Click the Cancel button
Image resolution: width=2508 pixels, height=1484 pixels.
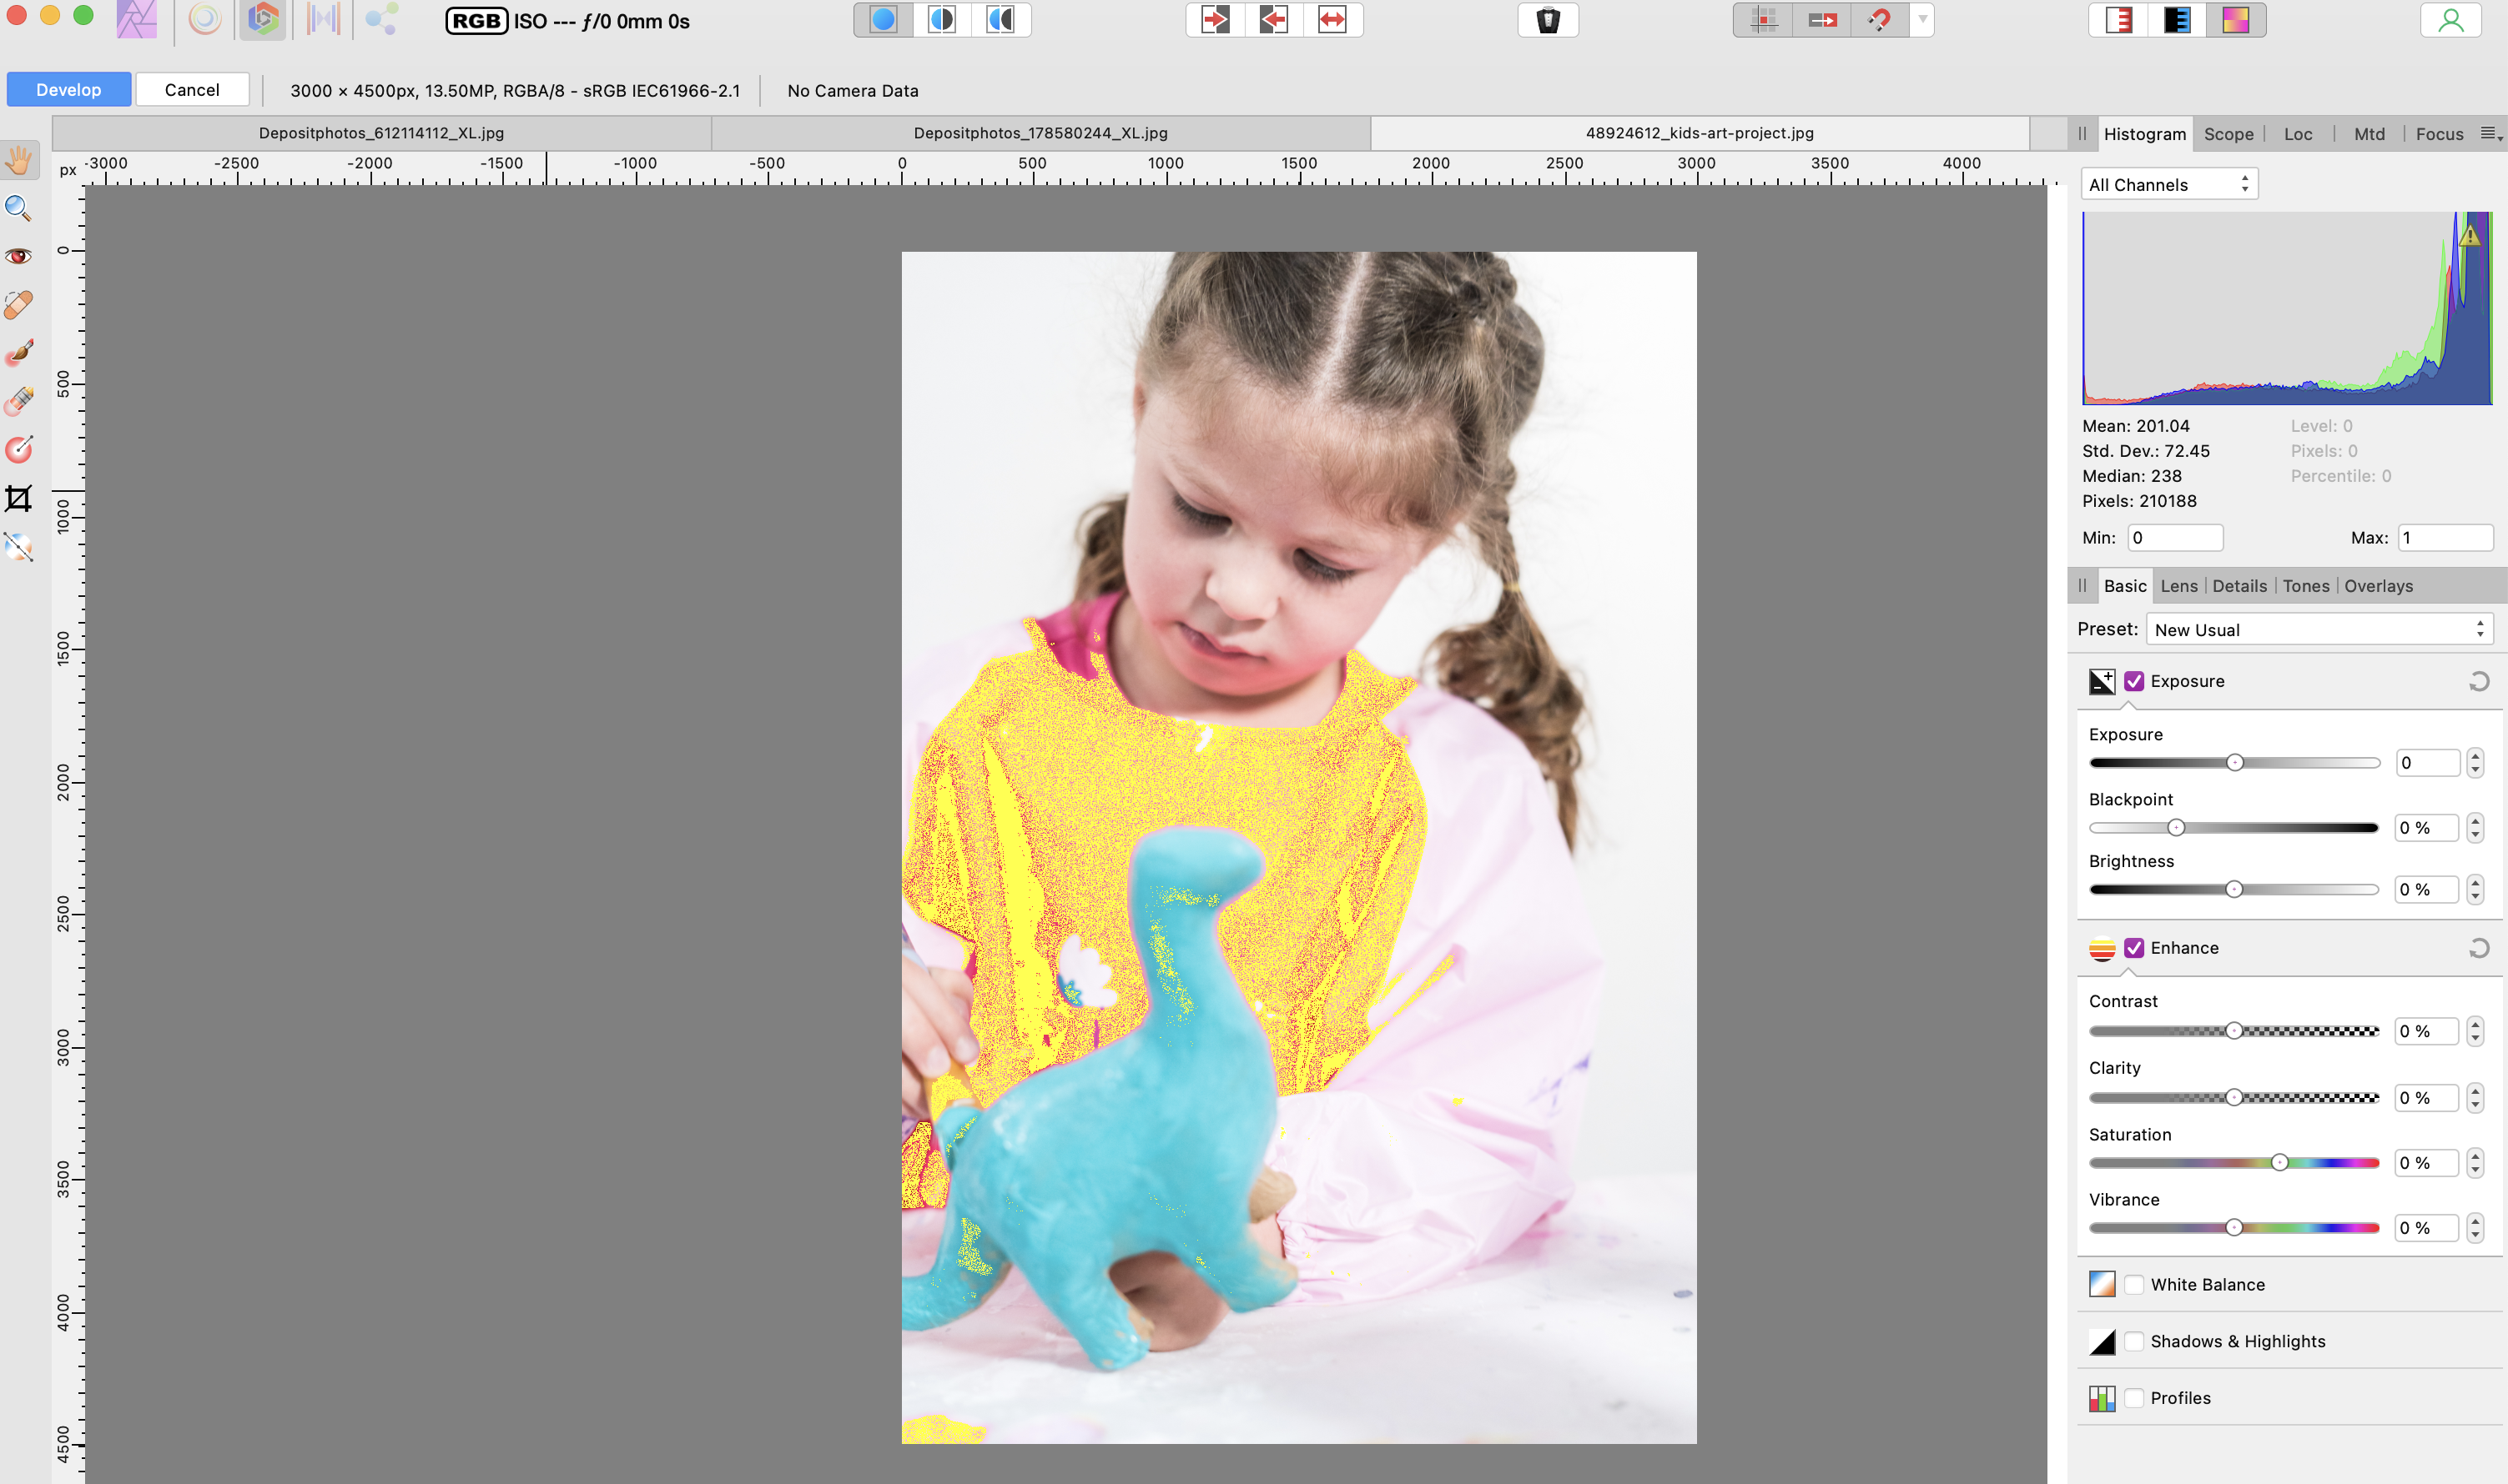click(x=192, y=89)
